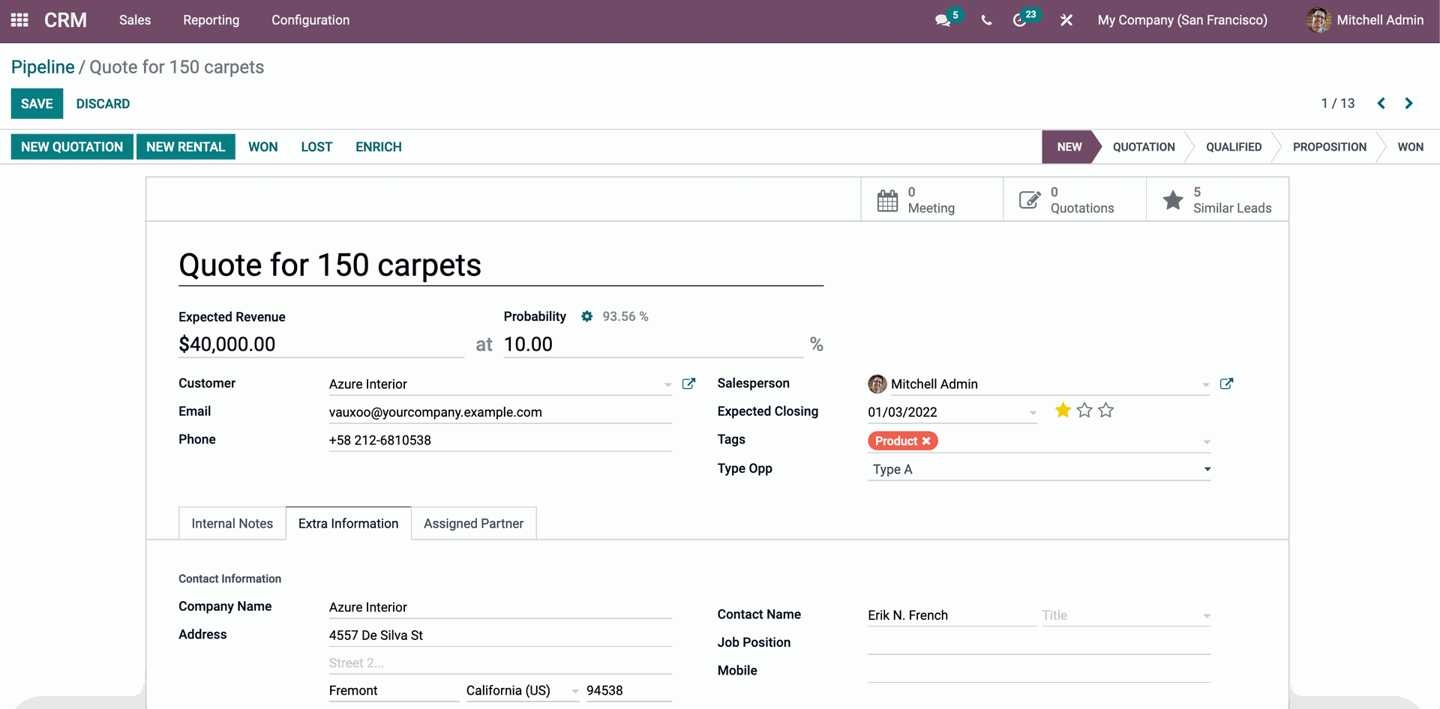Expand the California (US) state dropdown
This screenshot has width=1440, height=709.
point(575,691)
